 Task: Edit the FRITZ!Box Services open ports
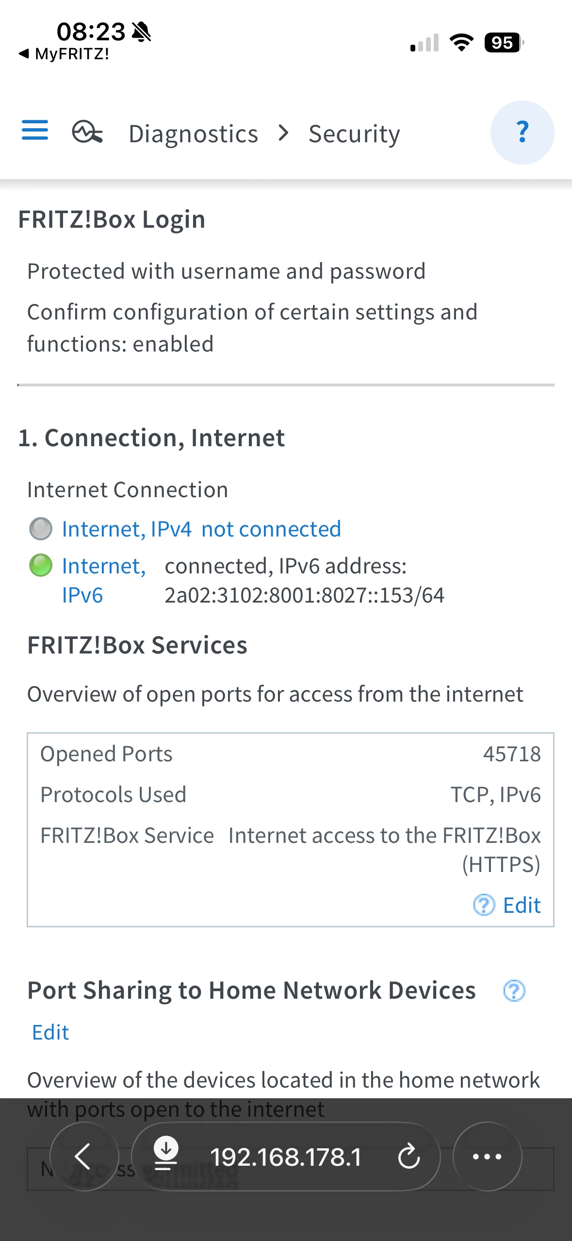522,905
